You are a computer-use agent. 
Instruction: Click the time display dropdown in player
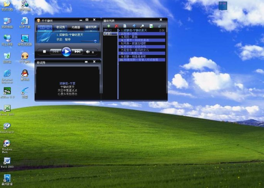coord(44,27)
